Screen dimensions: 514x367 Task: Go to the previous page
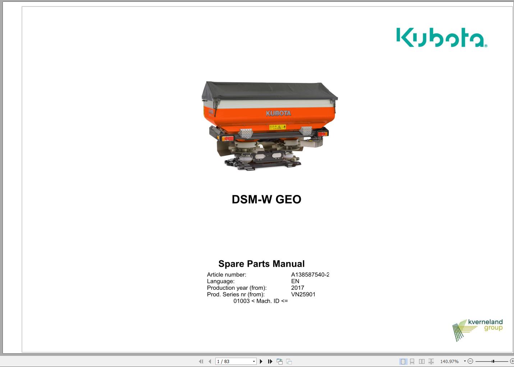209,361
